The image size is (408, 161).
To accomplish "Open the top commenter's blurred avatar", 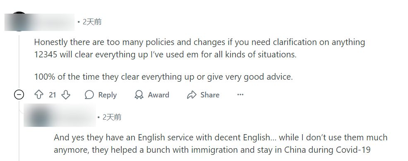I will [x=19, y=21].
